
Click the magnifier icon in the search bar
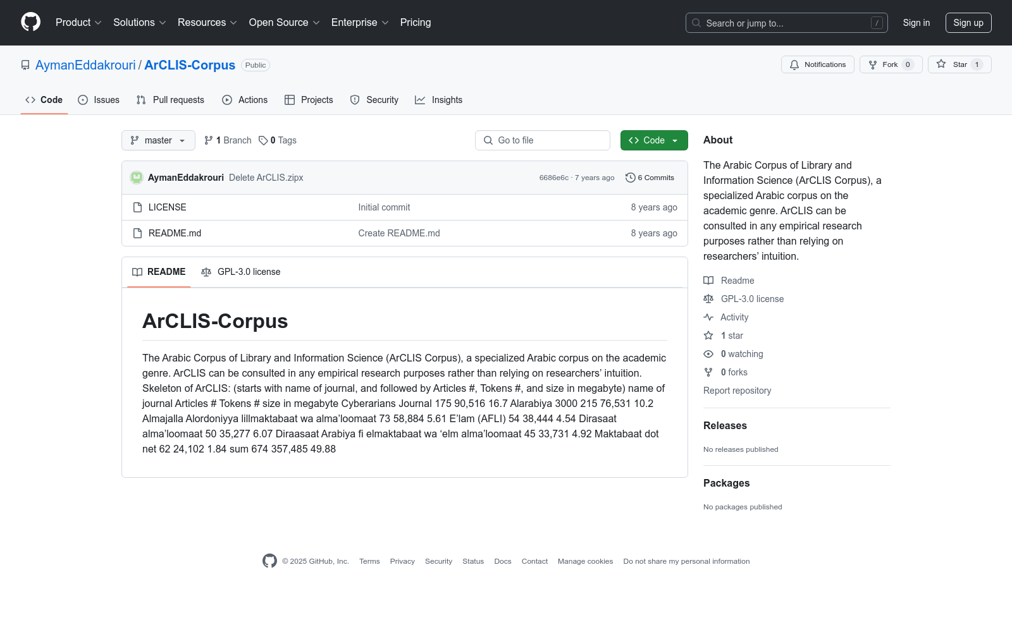pyautogui.click(x=696, y=23)
